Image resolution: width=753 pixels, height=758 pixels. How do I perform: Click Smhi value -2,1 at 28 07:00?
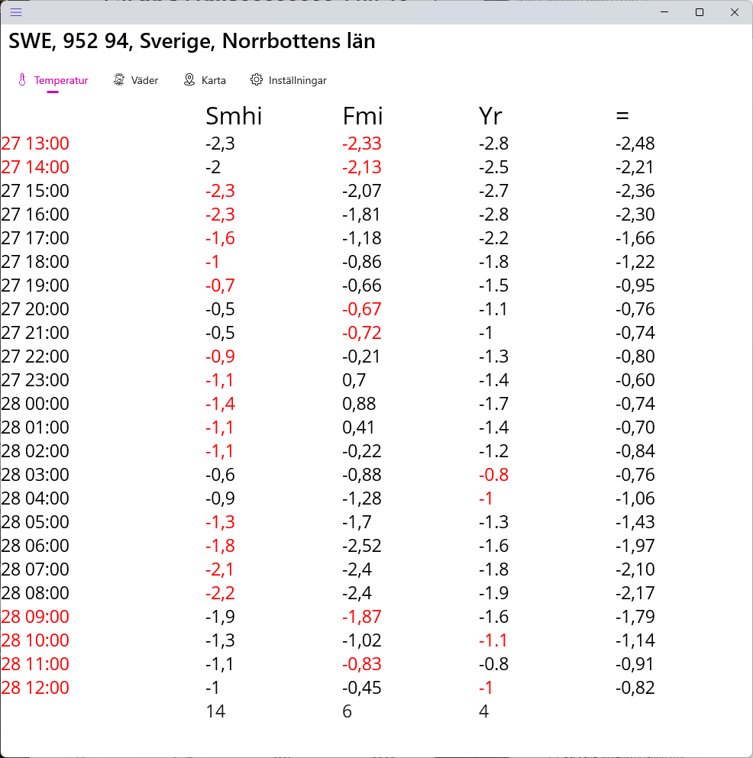[x=220, y=570]
